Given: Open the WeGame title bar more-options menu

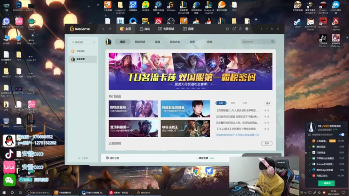Looking at the screenshot, I should pyautogui.click(x=261, y=29).
